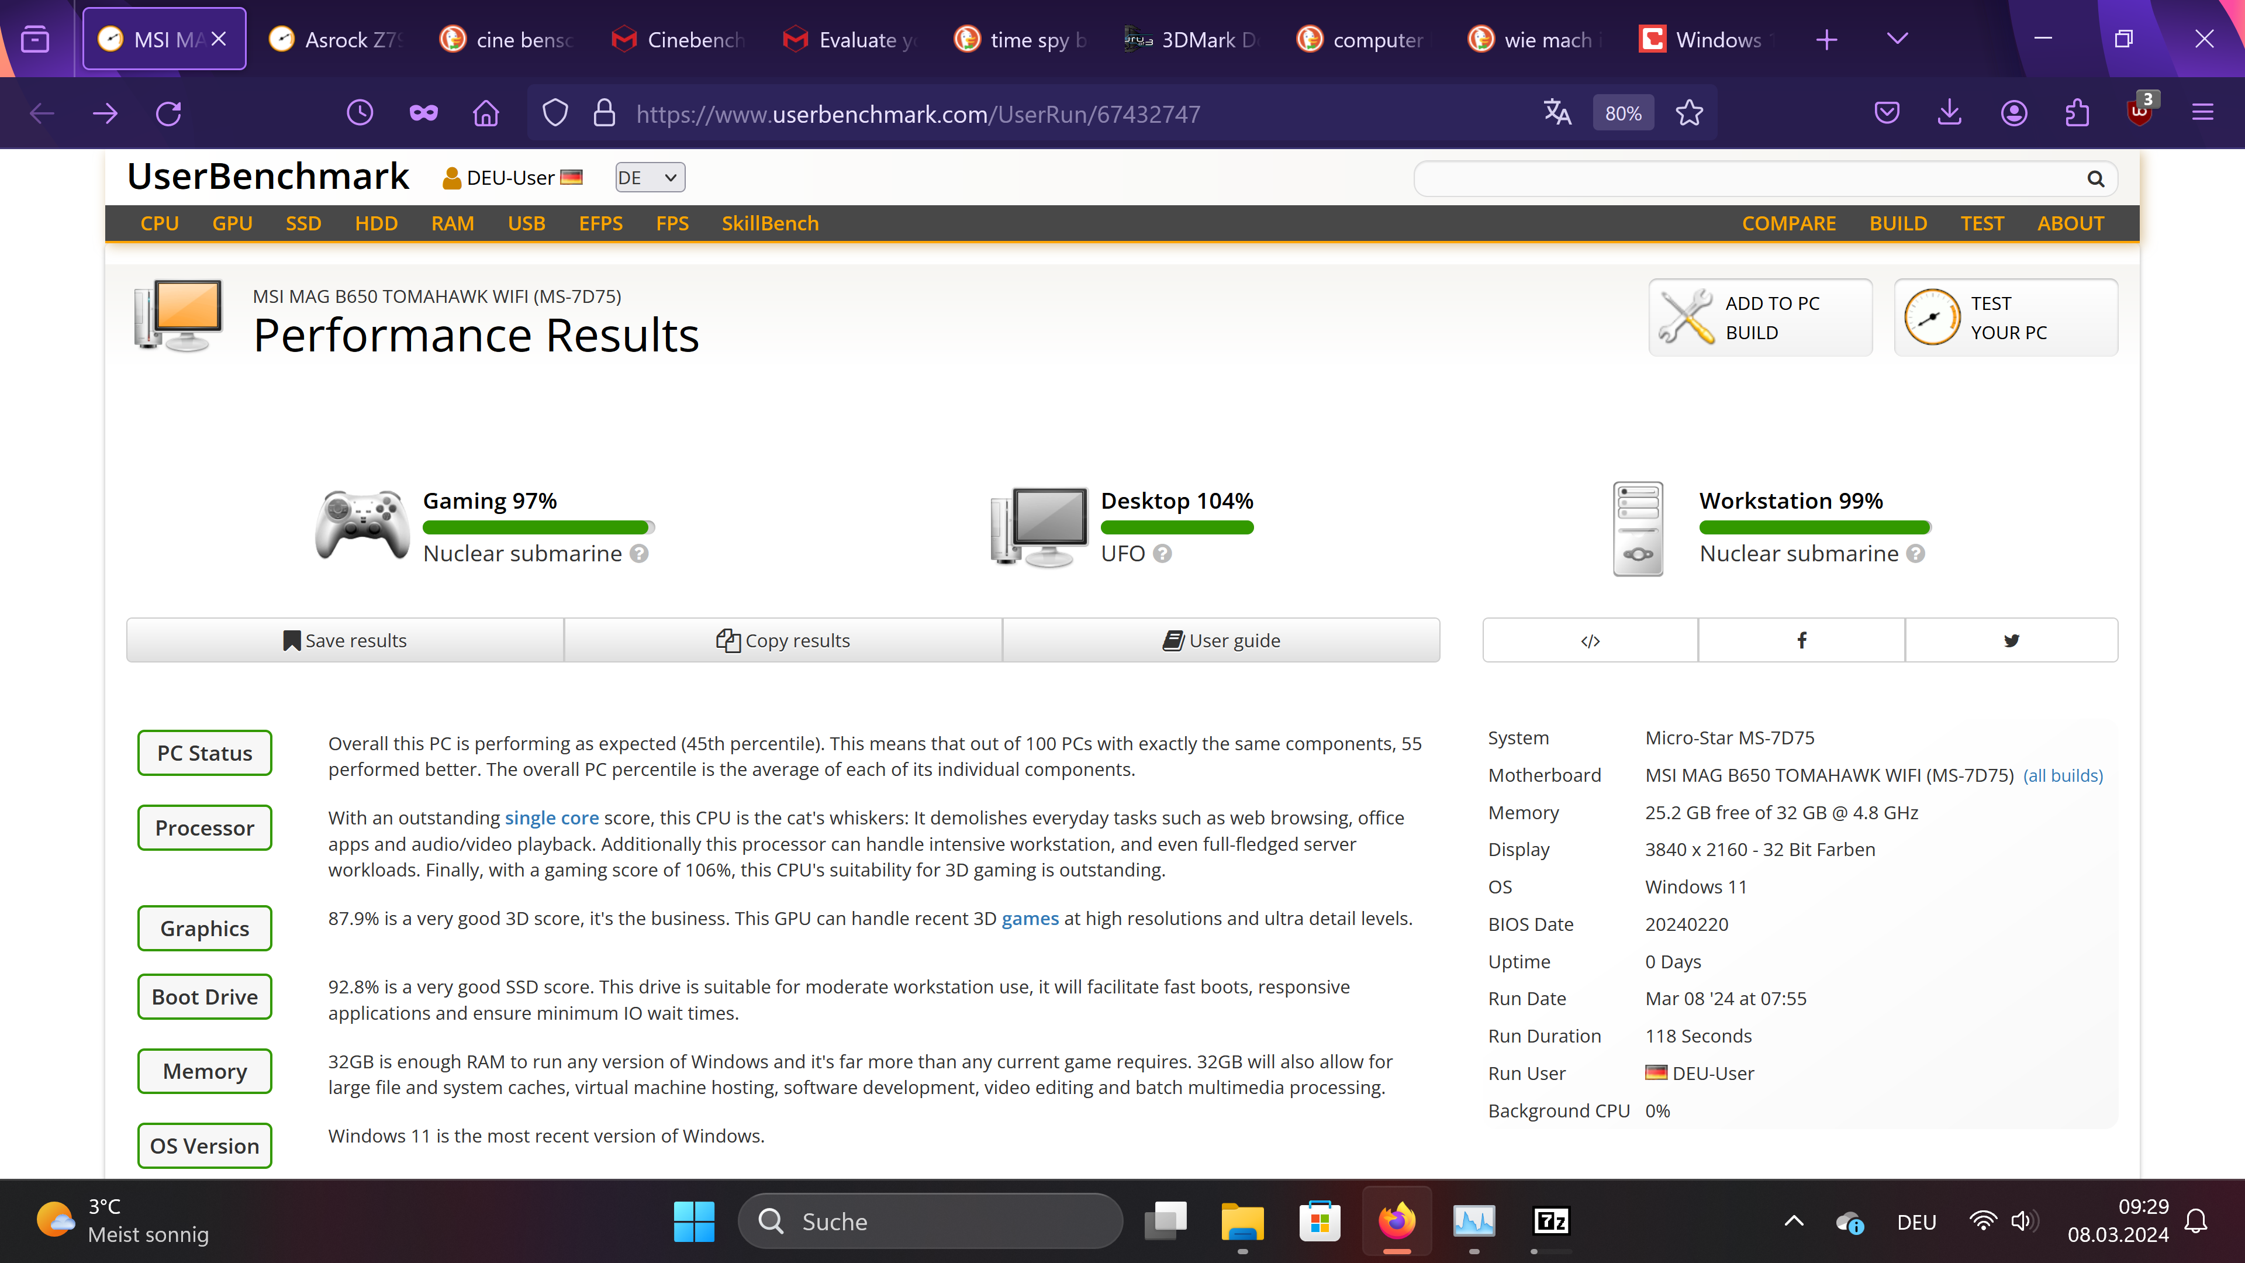Screen dimensions: 2245x1263
Task: Show hidden system tray icons chevron
Action: [x=1794, y=1221]
